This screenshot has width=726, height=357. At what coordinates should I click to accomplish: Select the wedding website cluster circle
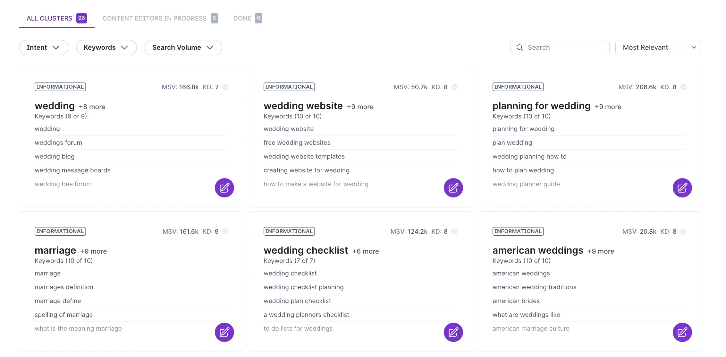coord(454,87)
